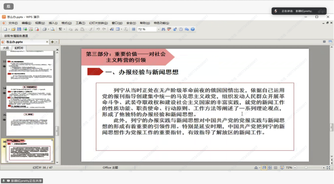Screen dimensions: 334x184
Task: Expand the New document dropdown arrow
Action: point(8,29)
